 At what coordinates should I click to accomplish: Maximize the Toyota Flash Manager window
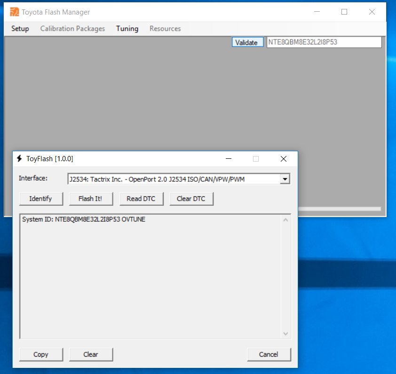click(x=344, y=12)
